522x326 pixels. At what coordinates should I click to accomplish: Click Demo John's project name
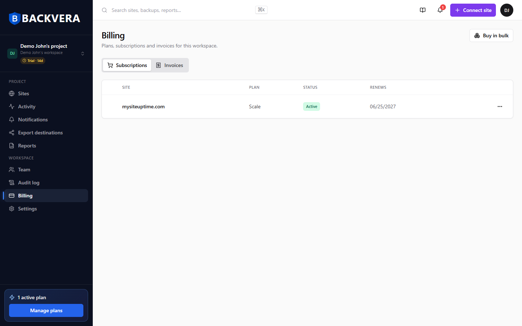[44, 46]
